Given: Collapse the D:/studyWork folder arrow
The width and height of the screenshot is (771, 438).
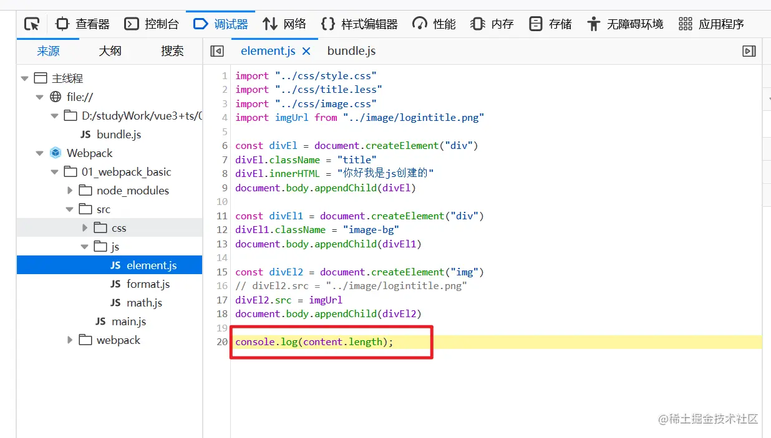Looking at the screenshot, I should point(55,116).
